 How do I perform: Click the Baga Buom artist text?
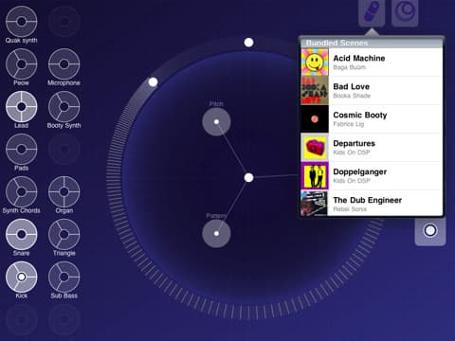point(350,67)
